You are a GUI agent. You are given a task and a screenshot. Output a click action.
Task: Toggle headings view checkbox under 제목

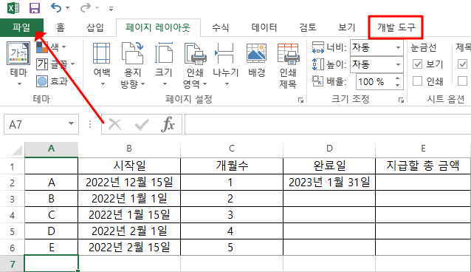pyautogui.click(x=462, y=64)
